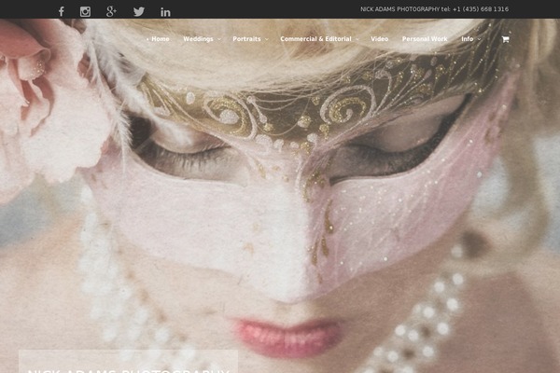Open the LinkedIn icon

point(165,12)
